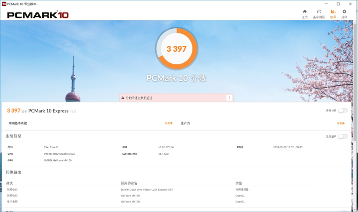
Task: Click the Intel Core i5 CPU value
Action: 51,147
